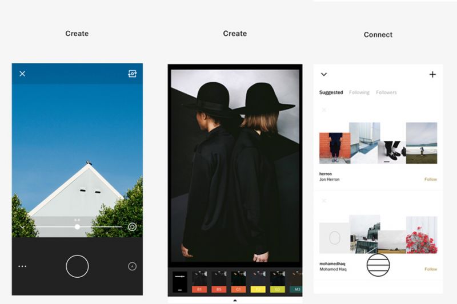Open the adjustments tile before preset B1

[180, 282]
